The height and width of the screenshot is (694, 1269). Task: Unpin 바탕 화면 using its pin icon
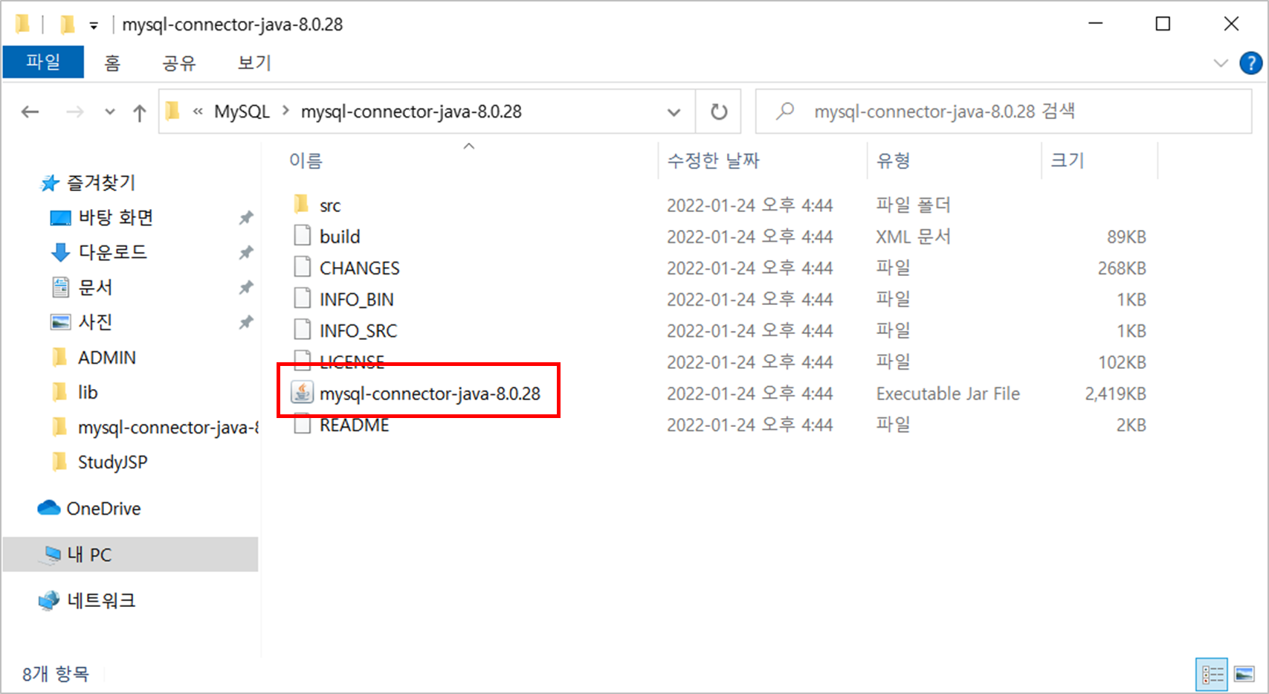[245, 217]
